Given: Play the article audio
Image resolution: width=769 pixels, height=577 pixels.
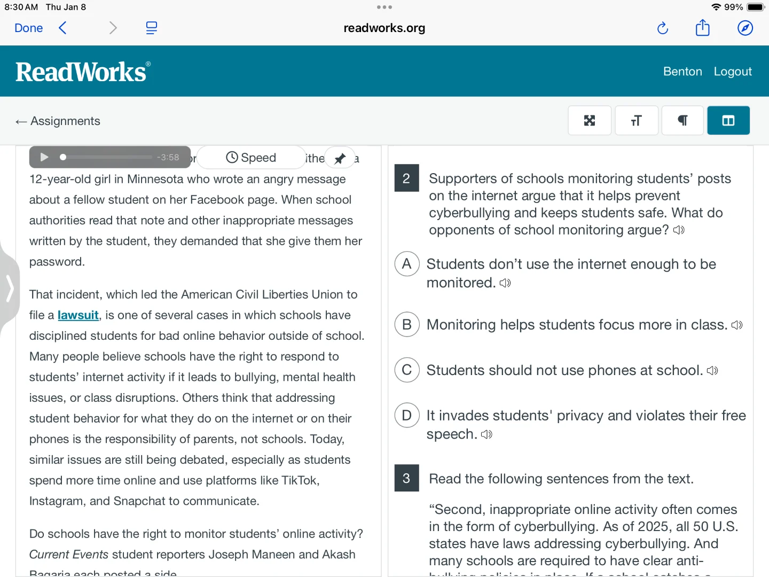Looking at the screenshot, I should coord(44,157).
